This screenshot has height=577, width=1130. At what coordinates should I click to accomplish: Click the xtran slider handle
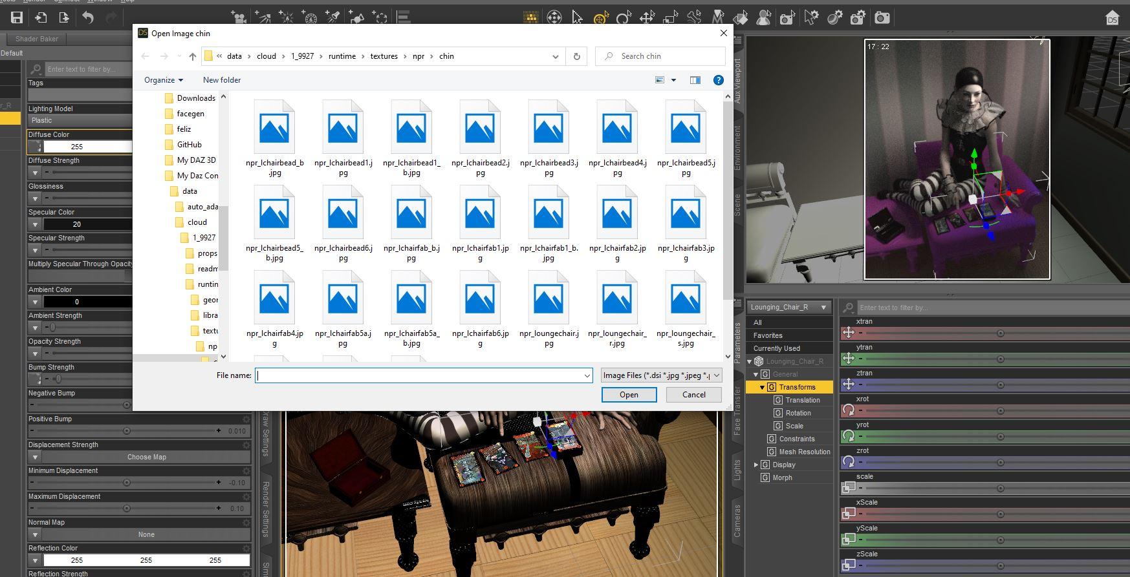[1000, 333]
